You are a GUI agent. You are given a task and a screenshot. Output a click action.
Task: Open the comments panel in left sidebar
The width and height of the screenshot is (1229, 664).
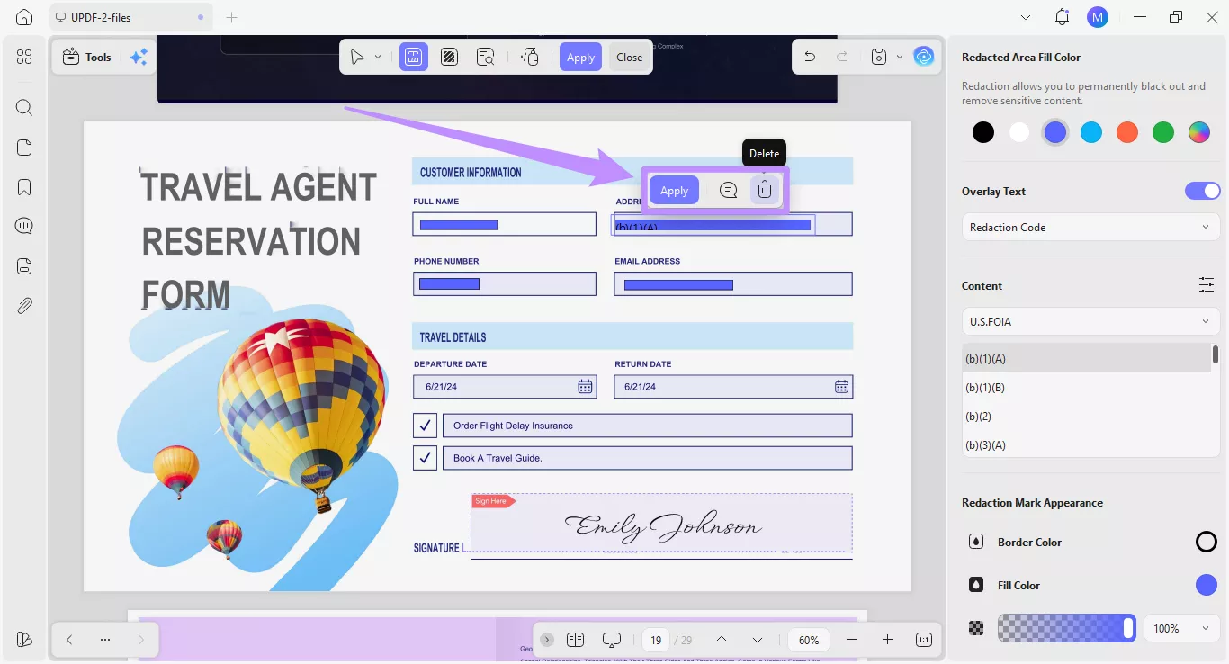click(x=24, y=226)
